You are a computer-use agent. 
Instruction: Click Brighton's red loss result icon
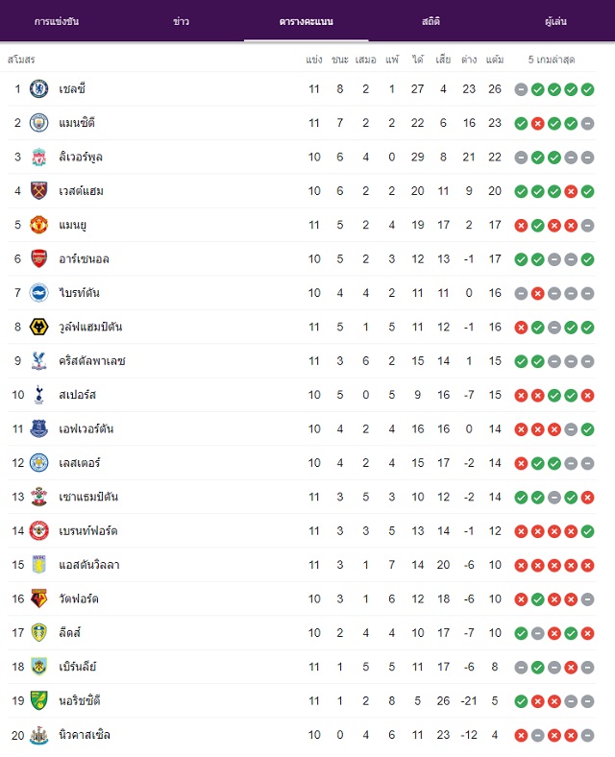538,293
